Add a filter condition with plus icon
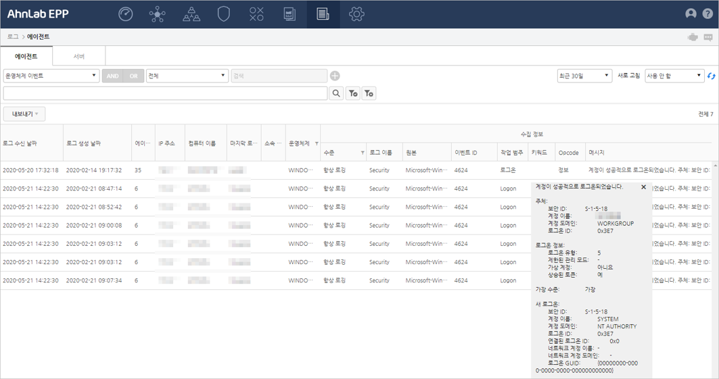Image resolution: width=719 pixels, height=379 pixels. click(335, 76)
